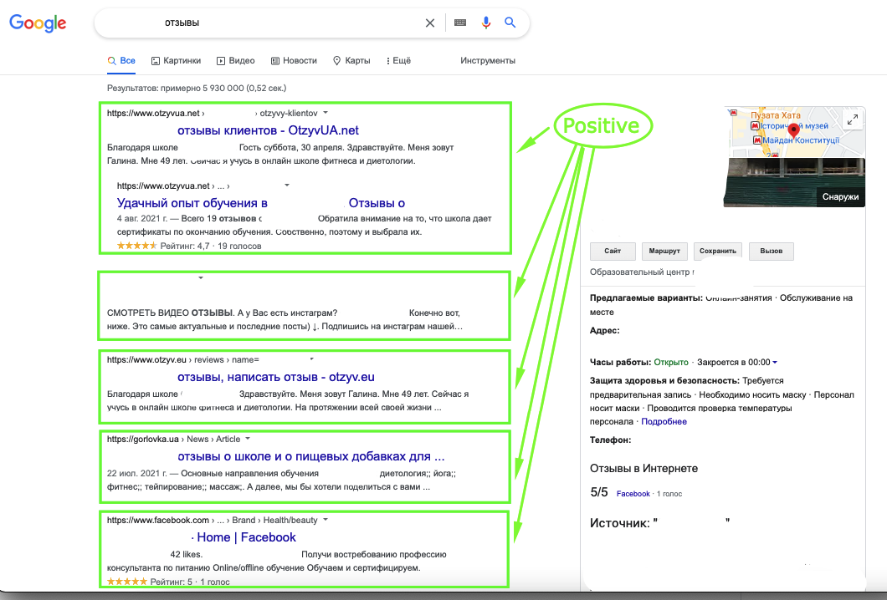Image resolution: width=887 pixels, height=600 pixels.
Task: Click the Сайт button
Action: [x=613, y=251]
